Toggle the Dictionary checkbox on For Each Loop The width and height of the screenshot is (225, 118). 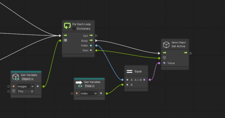pos(74,28)
